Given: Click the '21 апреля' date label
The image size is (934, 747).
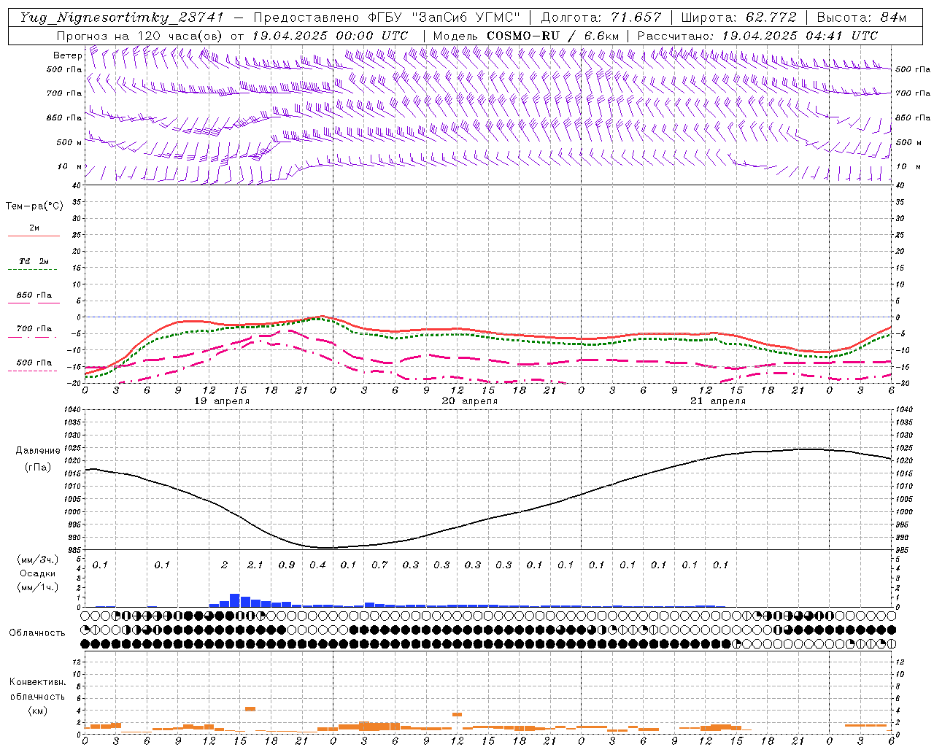Looking at the screenshot, I should (x=718, y=401).
